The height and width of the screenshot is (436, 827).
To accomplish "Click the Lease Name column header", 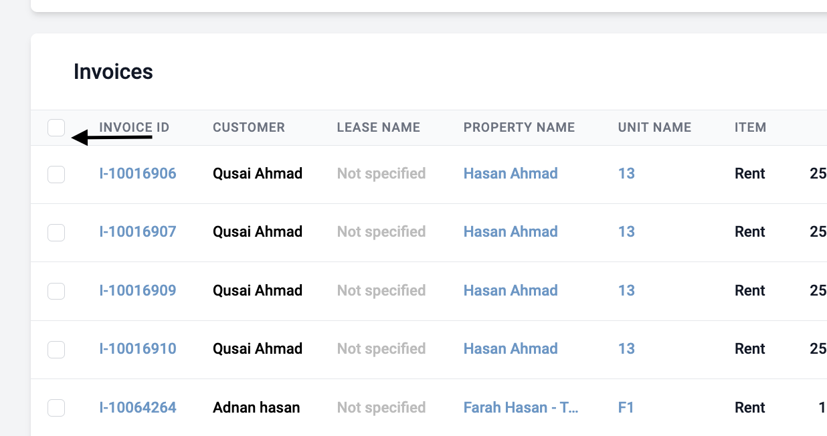I will 379,127.
